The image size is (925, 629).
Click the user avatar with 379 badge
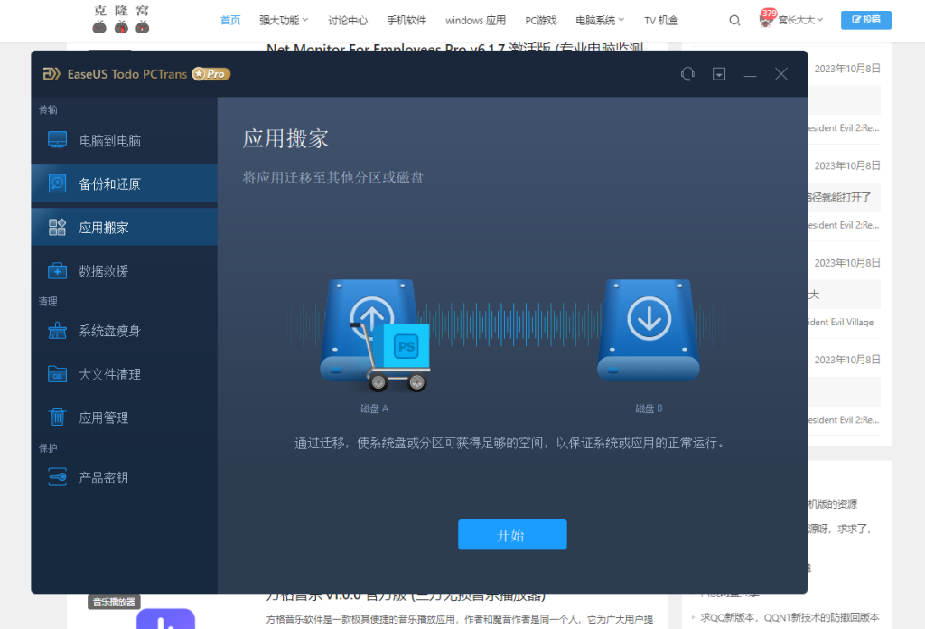tap(766, 20)
